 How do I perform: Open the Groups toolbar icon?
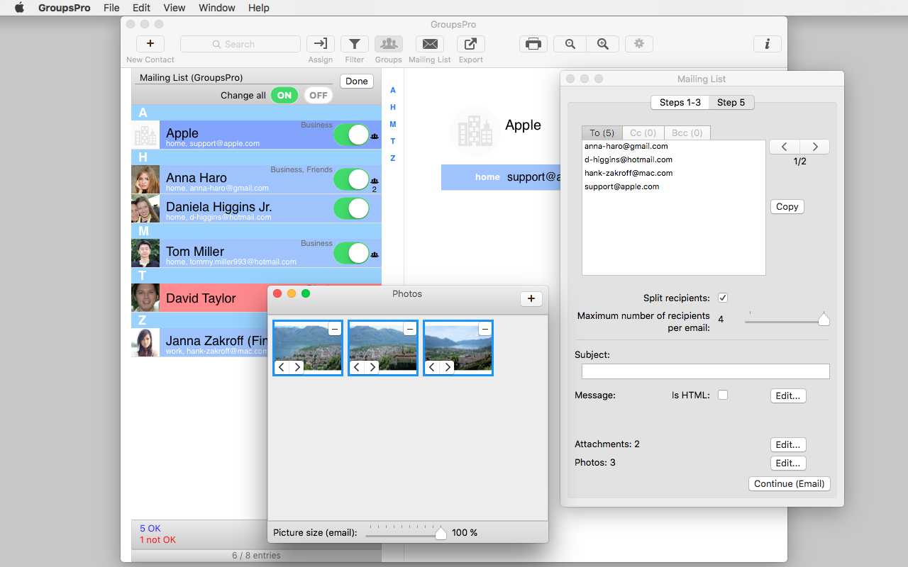(389, 44)
